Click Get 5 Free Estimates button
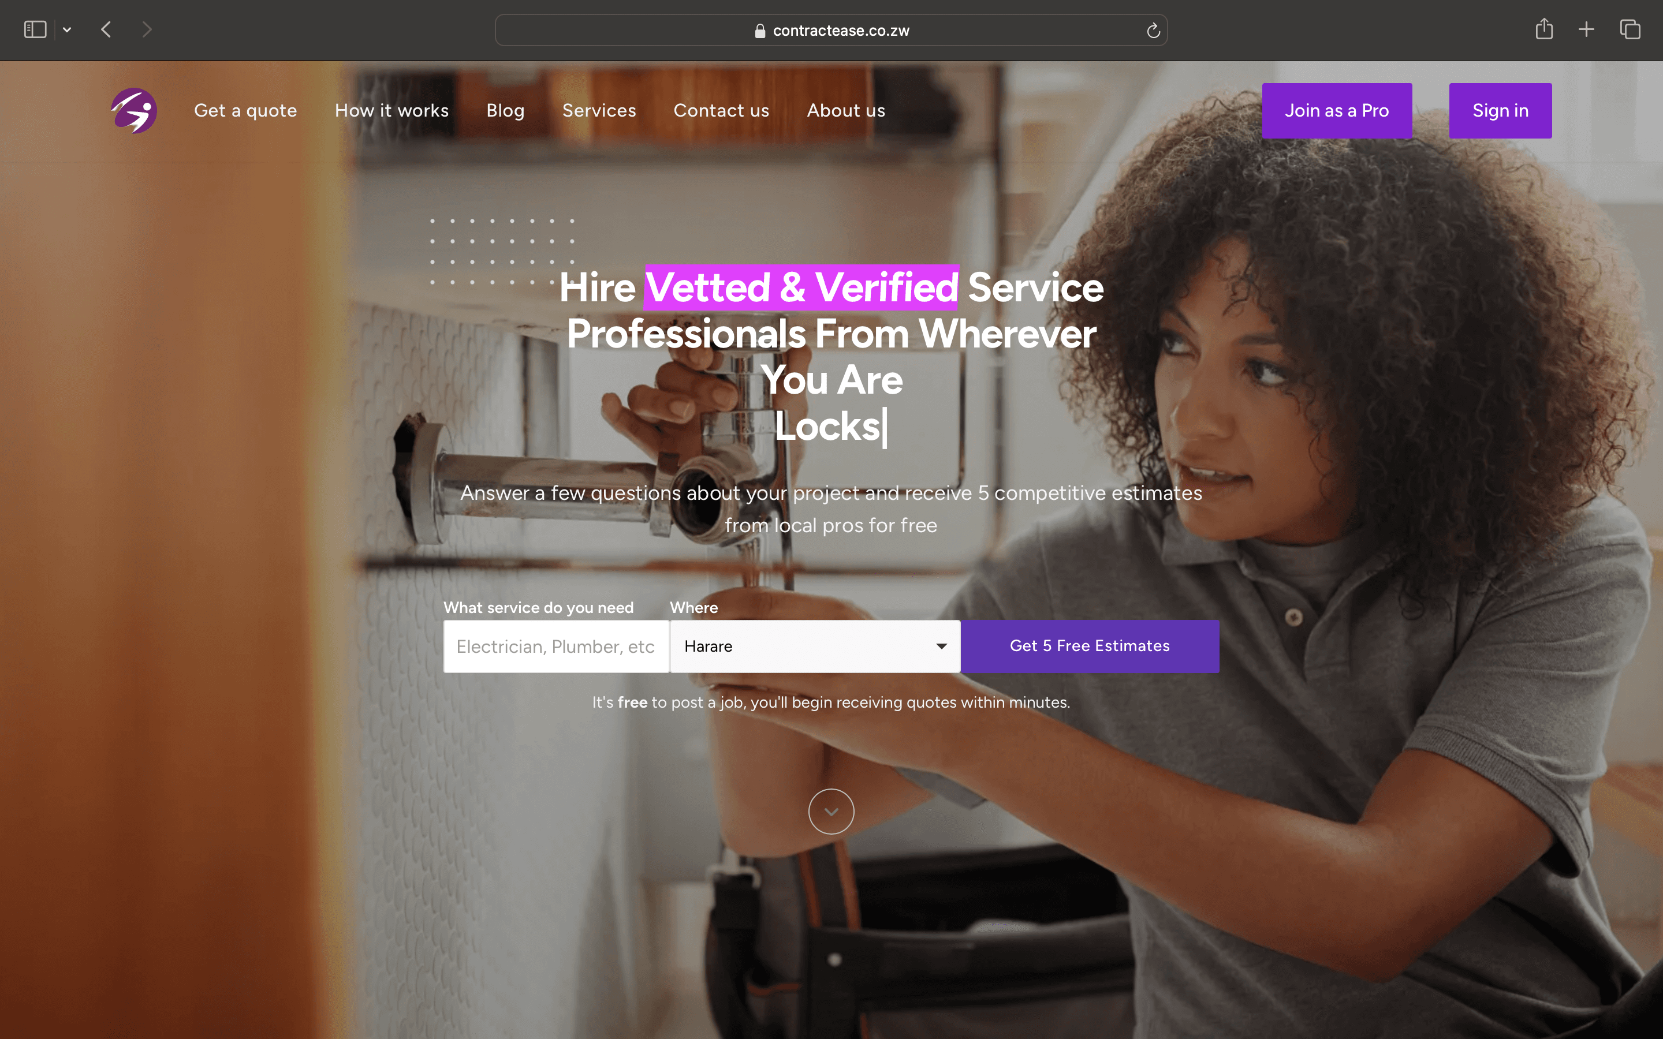This screenshot has height=1039, width=1663. 1090,646
